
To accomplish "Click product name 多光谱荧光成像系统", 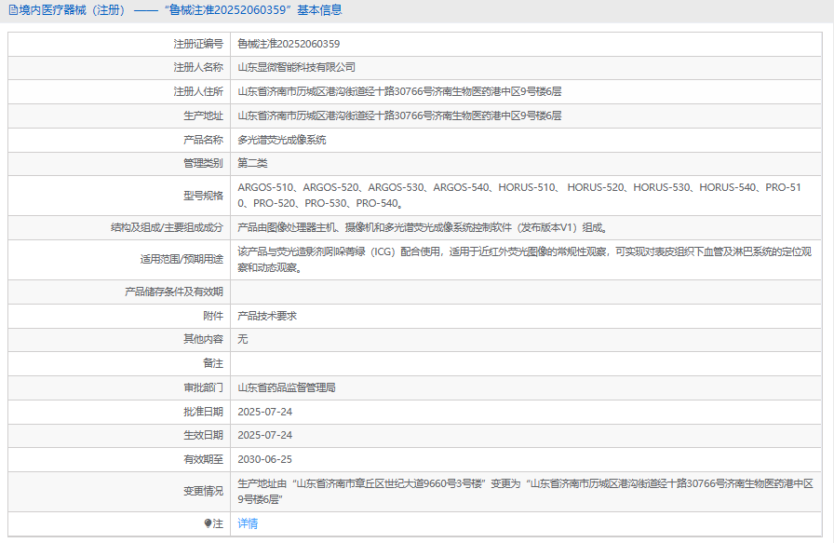I will click(x=282, y=140).
